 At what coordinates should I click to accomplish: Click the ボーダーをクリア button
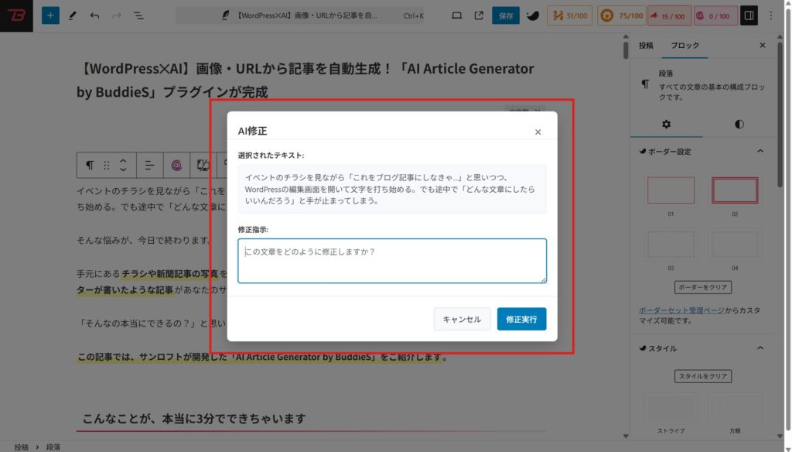point(702,287)
